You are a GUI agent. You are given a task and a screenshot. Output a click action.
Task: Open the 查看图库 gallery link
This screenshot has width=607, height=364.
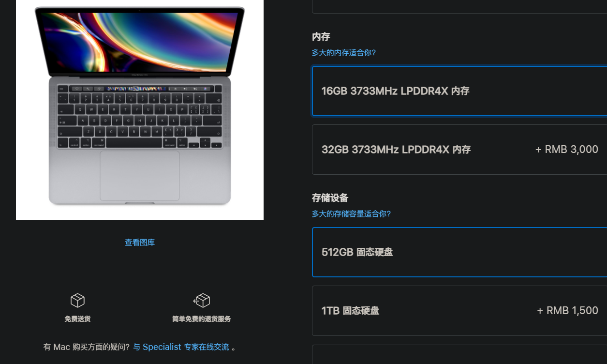pos(140,243)
